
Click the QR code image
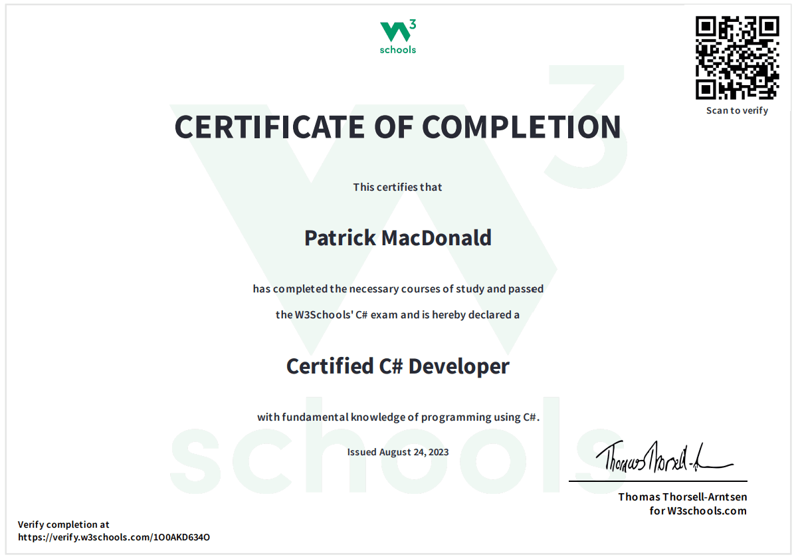pyautogui.click(x=737, y=58)
